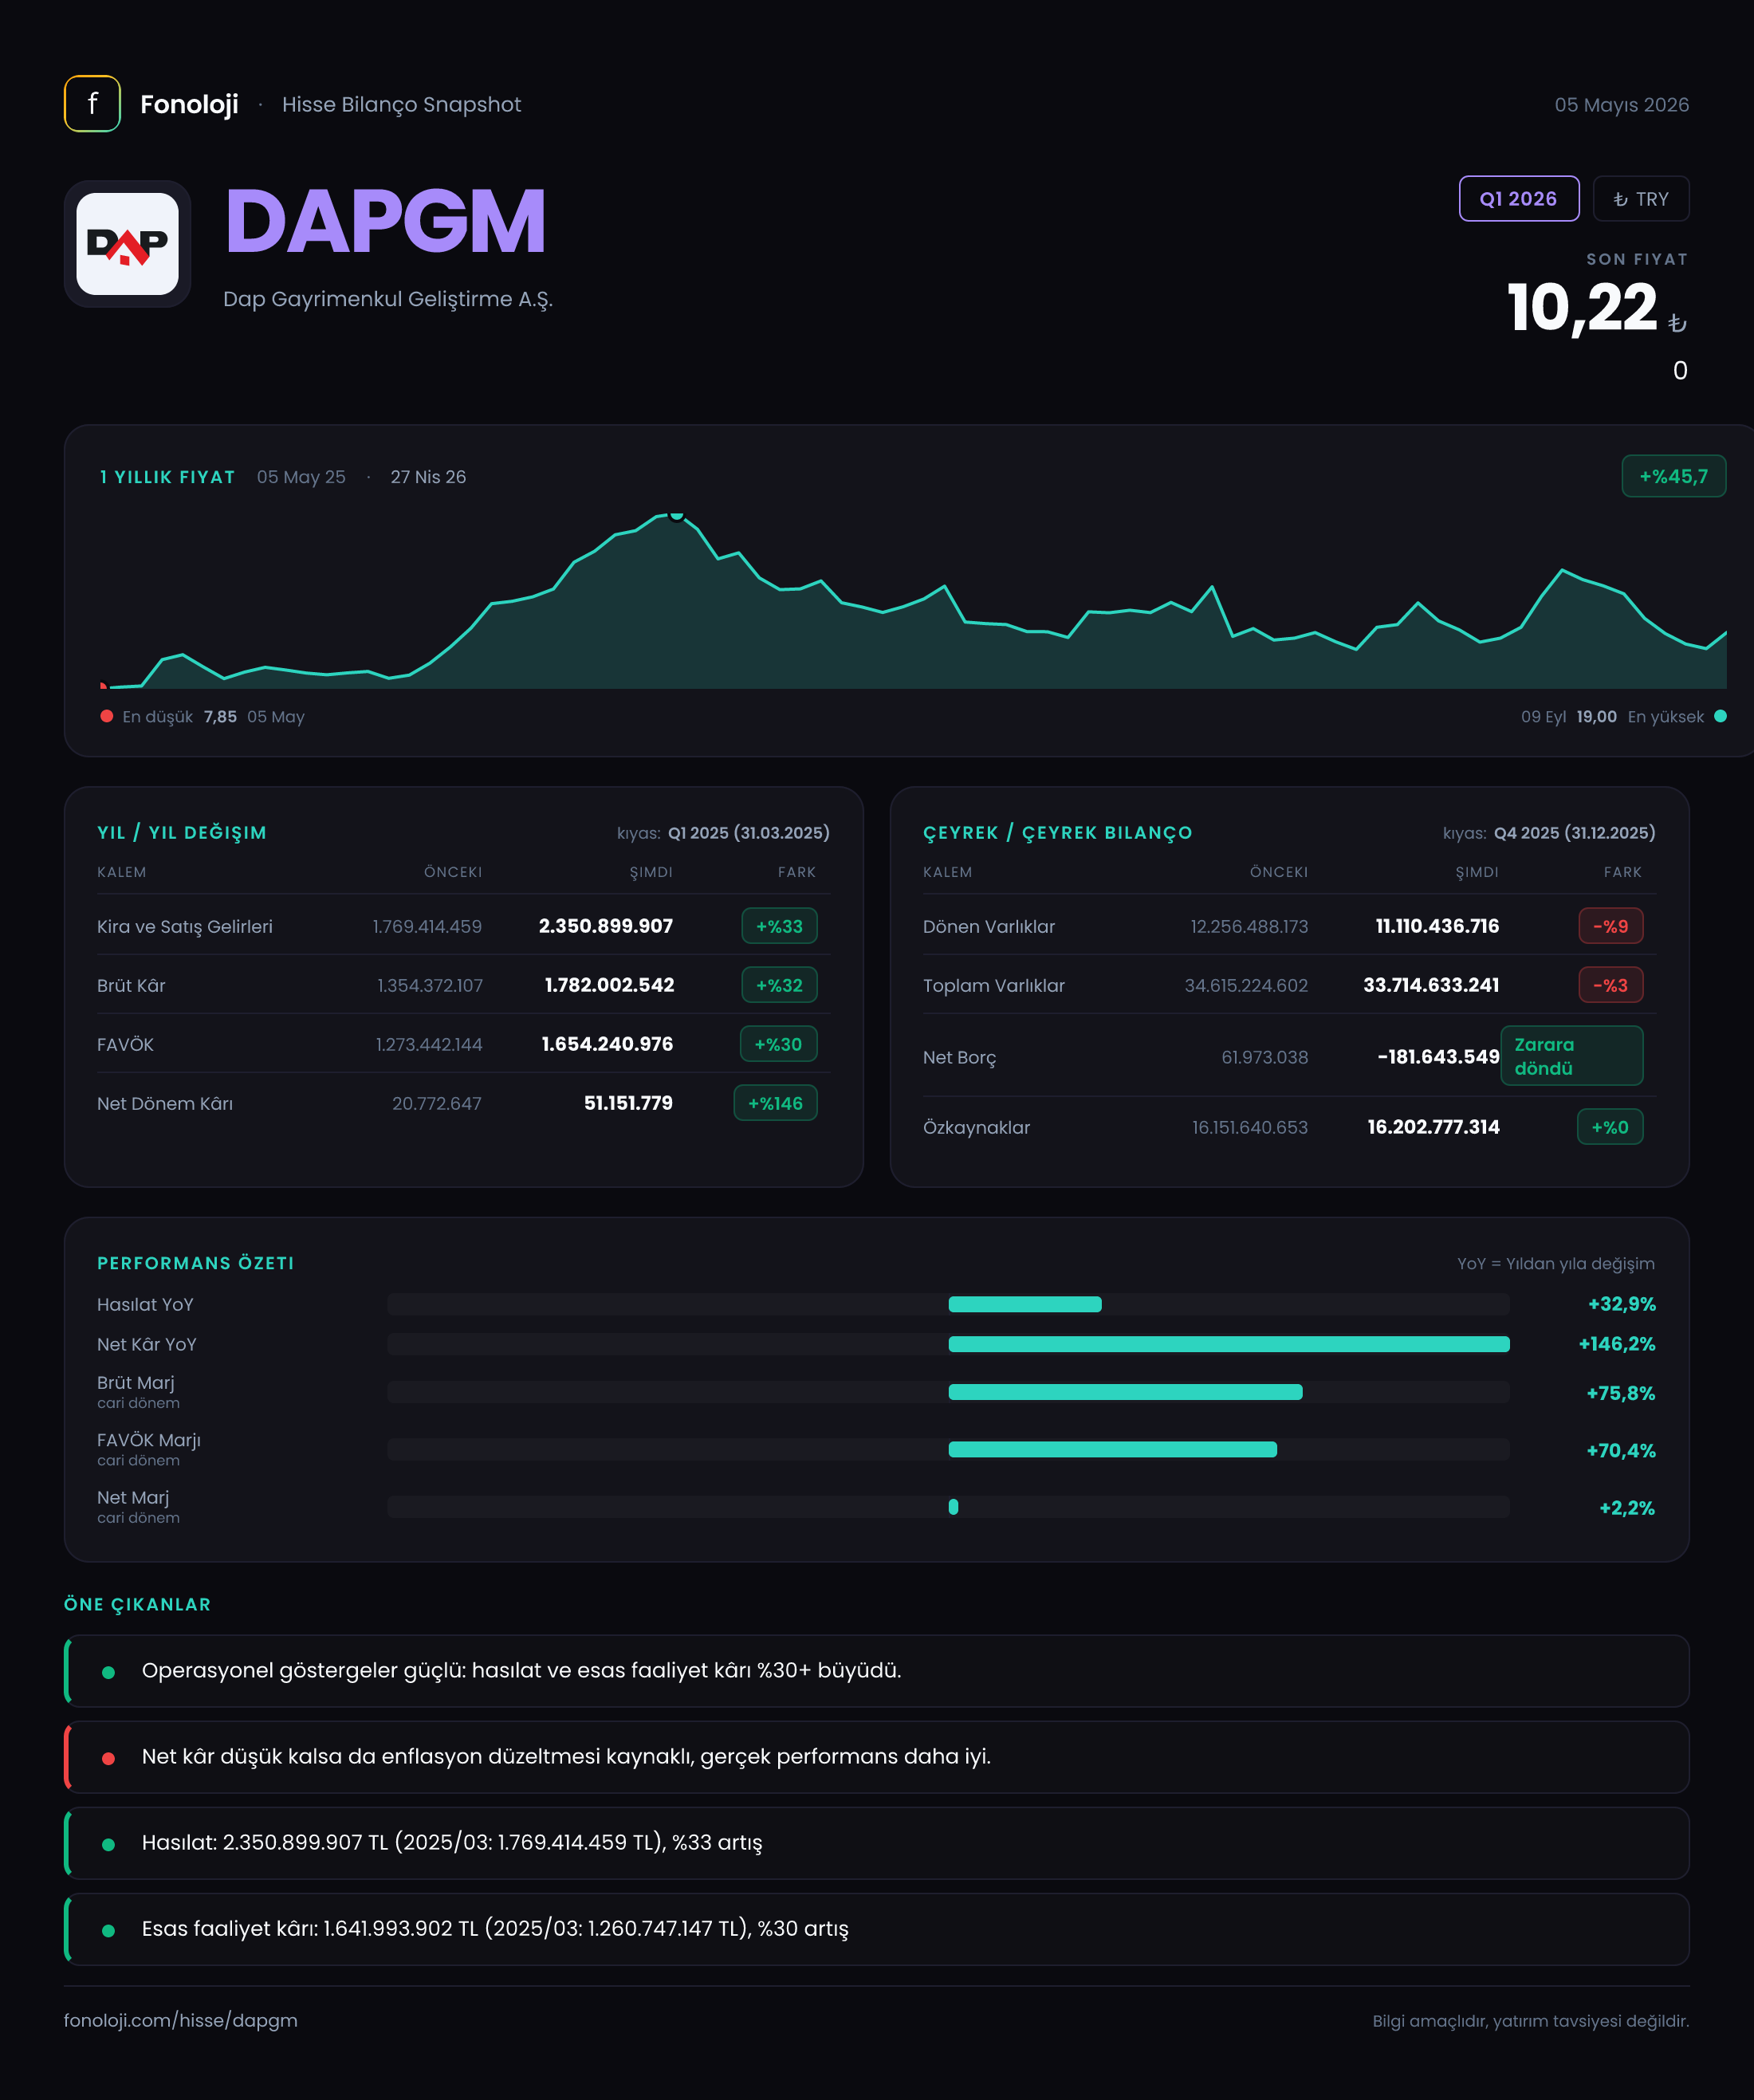The height and width of the screenshot is (2100, 1754).
Task: Click the -%9 badge for Dönen Varlıklar
Action: tap(1610, 926)
